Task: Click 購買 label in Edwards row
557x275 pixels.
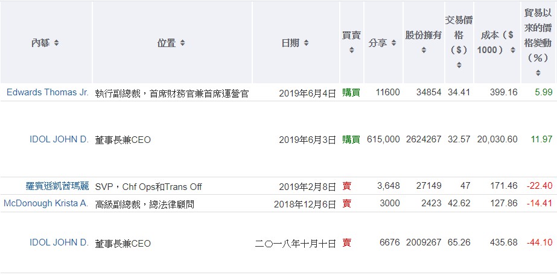Action: tap(351, 92)
